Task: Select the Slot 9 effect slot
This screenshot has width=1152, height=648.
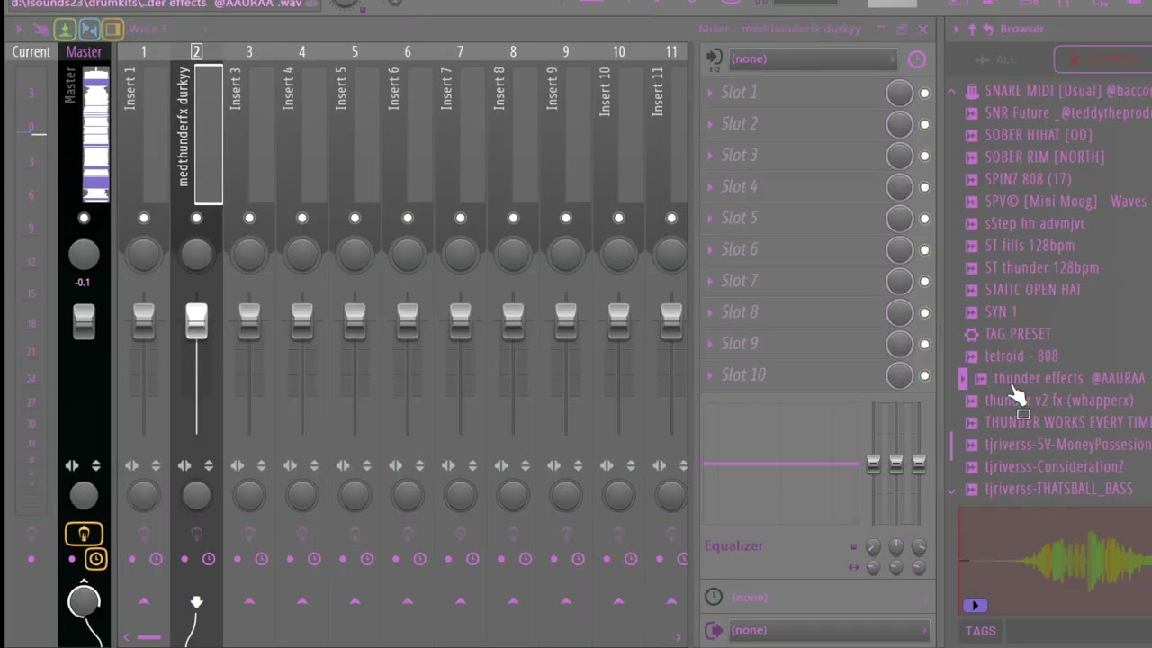Action: (792, 344)
